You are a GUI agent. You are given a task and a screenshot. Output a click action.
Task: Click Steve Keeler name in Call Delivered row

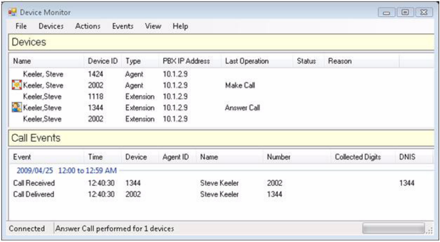[x=220, y=194]
